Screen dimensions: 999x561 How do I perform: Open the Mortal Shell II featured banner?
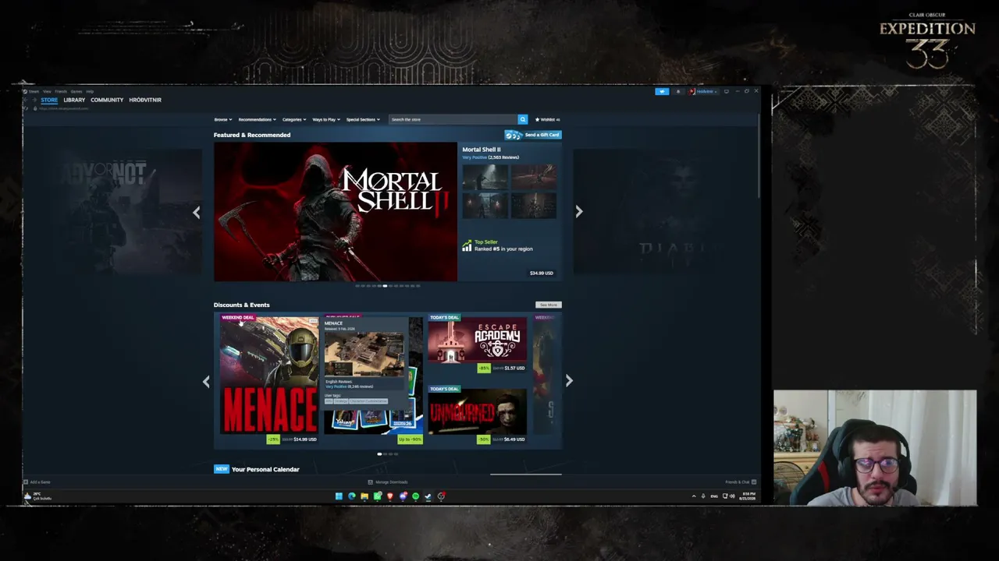coord(336,211)
